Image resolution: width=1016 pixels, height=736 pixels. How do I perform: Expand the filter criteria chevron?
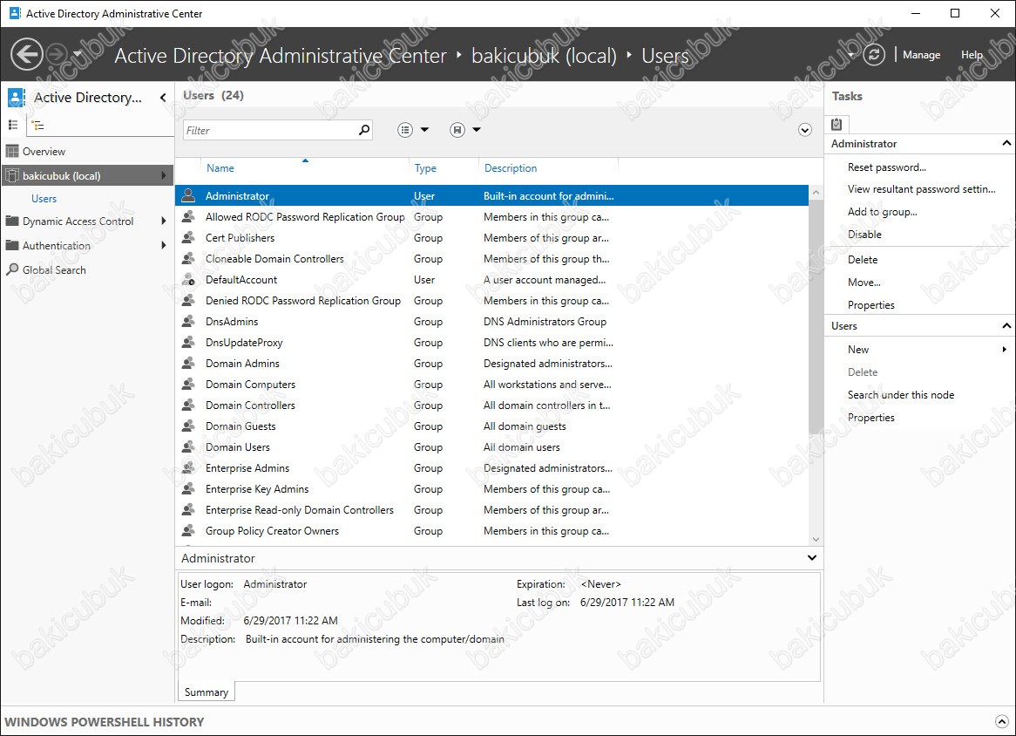pyautogui.click(x=805, y=130)
